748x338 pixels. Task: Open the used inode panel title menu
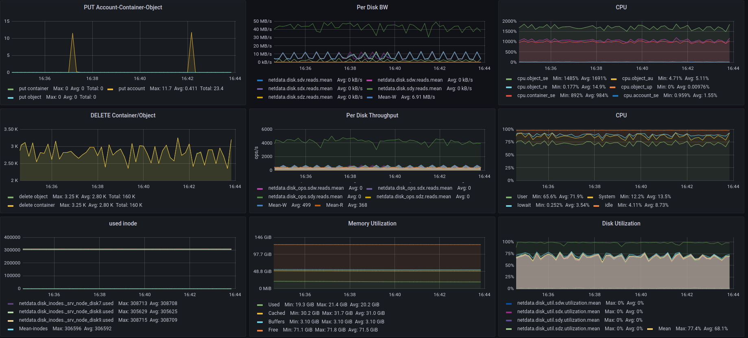coord(123,223)
